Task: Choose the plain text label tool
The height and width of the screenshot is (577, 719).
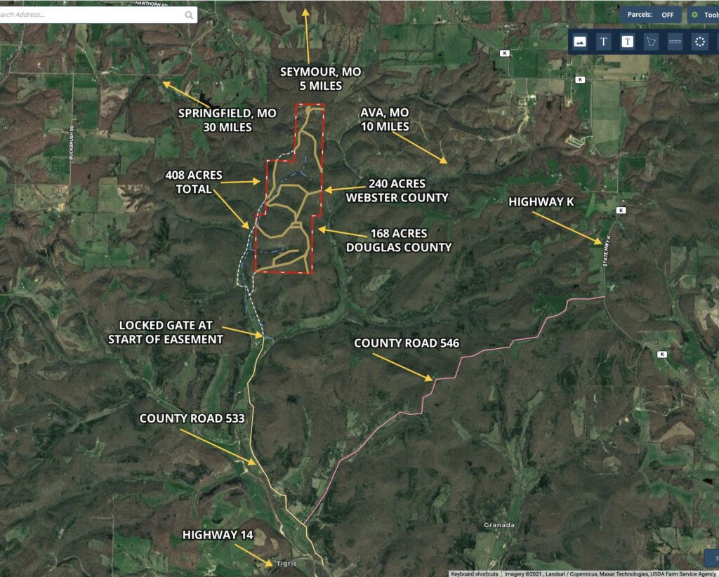Action: point(603,41)
